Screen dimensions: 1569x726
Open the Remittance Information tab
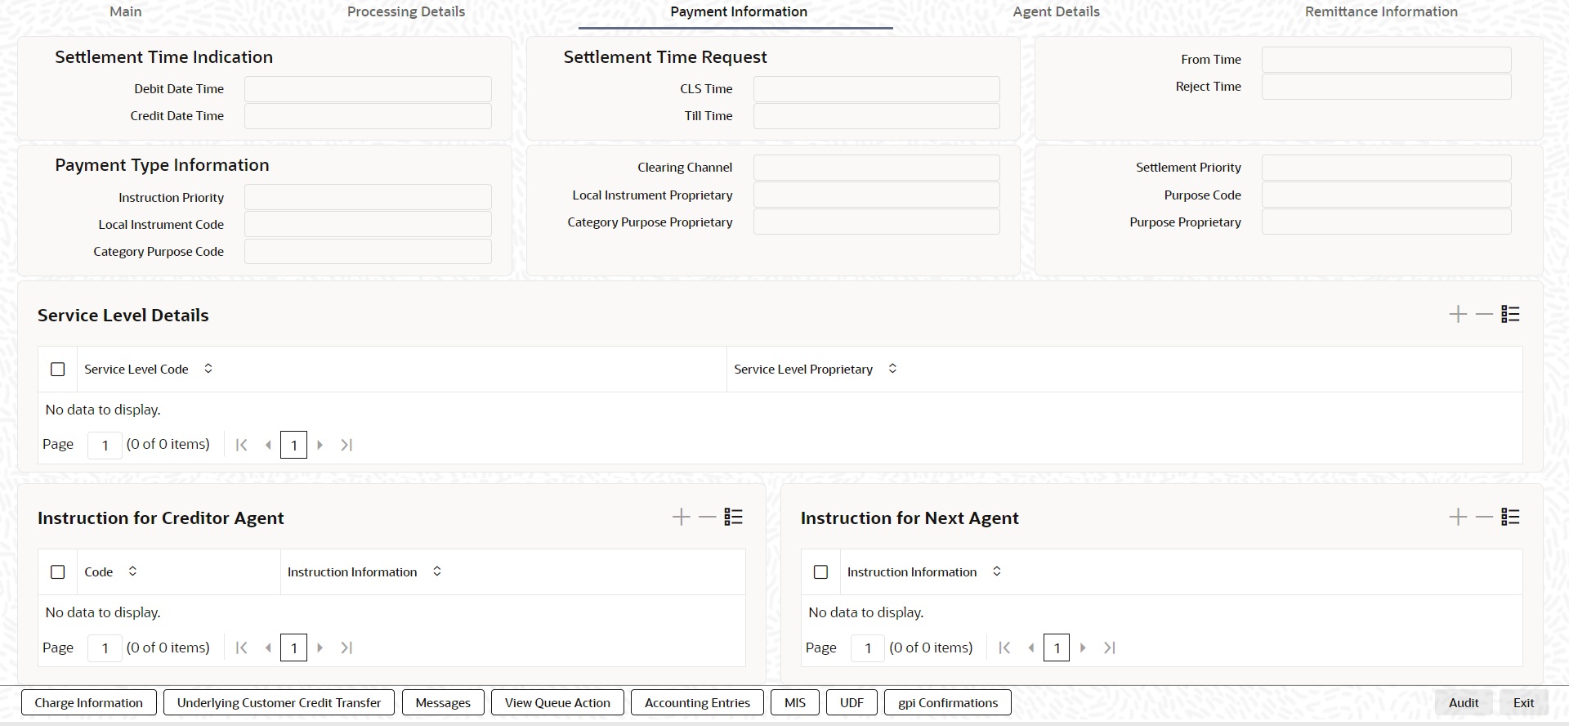(x=1381, y=11)
